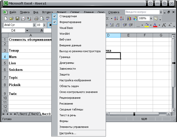Click the Open folder icon

click(12, 18)
